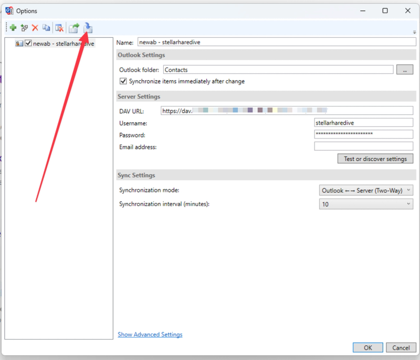Copy the newab - stellarharedive profile
Viewport: 420px width, 360px height.
[x=46, y=28]
